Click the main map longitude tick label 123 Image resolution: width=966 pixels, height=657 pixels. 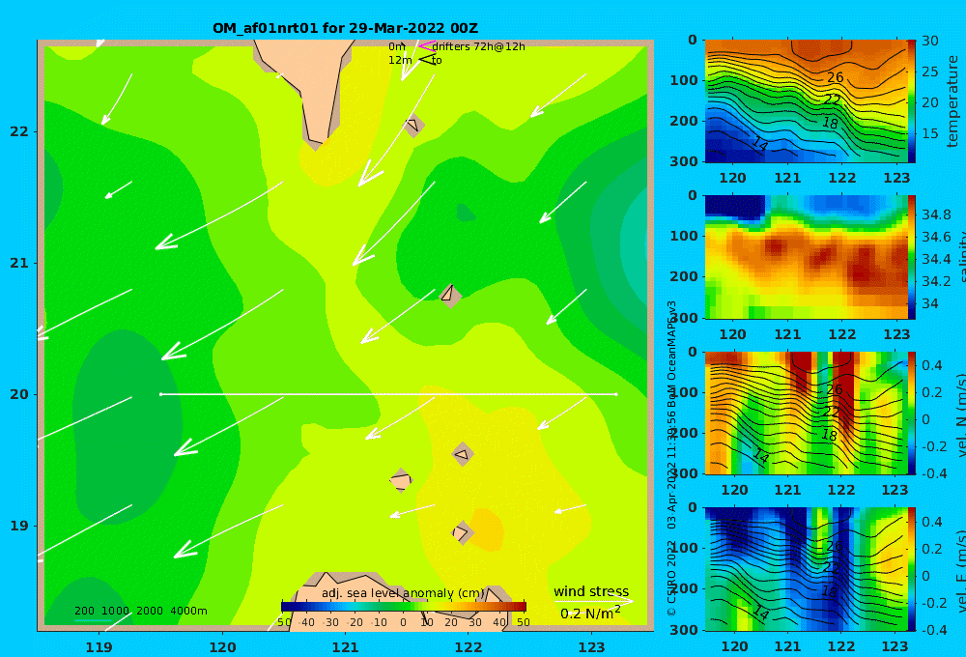591,647
